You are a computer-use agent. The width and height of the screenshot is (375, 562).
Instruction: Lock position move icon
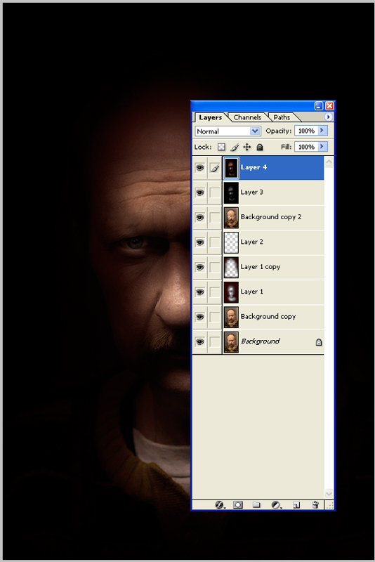247,147
